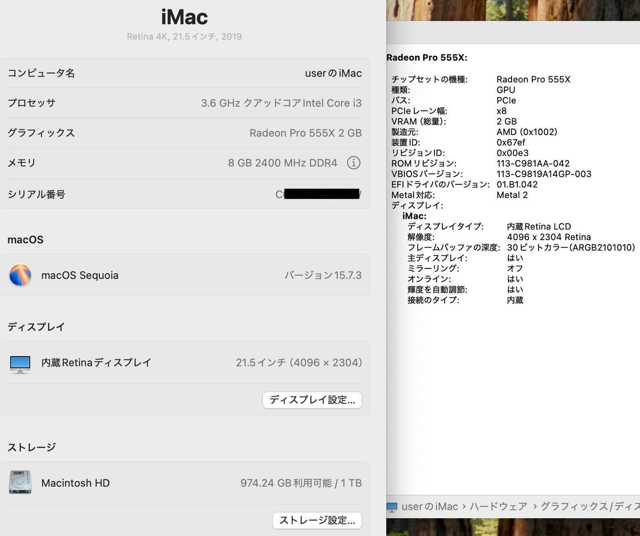
Task: Click 'バージョン15.7.3' text
Action: (323, 275)
